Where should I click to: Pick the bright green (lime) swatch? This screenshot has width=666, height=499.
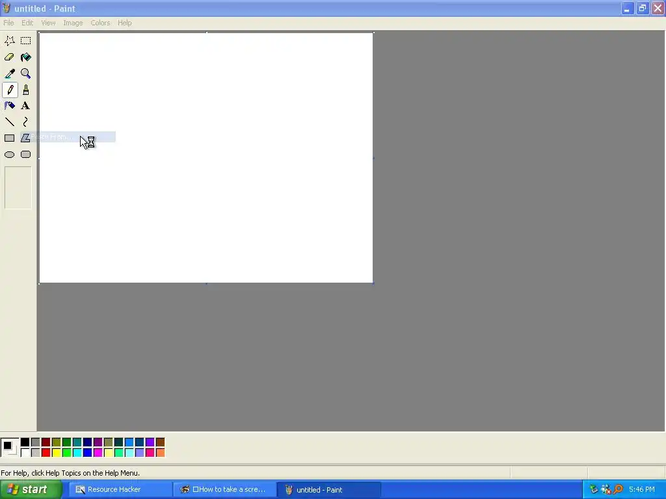(x=67, y=453)
